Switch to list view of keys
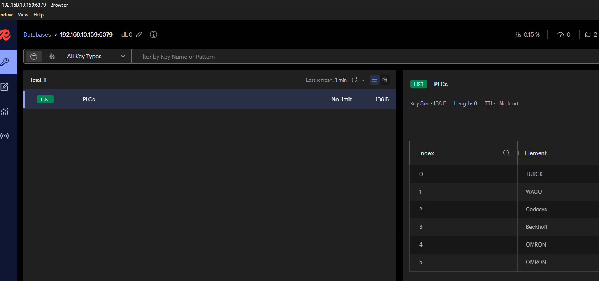Viewport: 599px width, 281px height. pos(374,80)
